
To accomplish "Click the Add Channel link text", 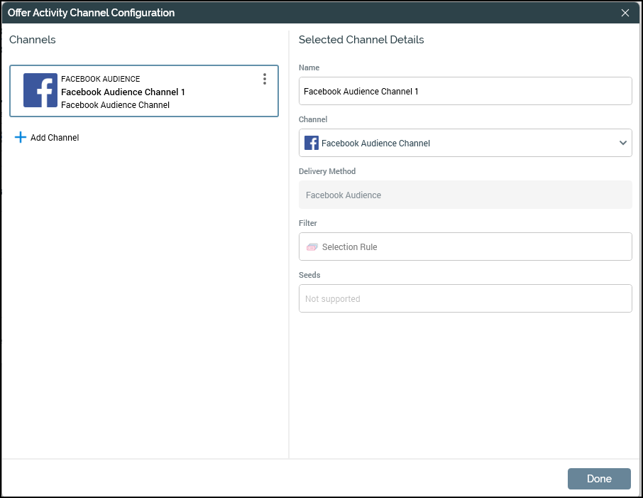I will 55,138.
